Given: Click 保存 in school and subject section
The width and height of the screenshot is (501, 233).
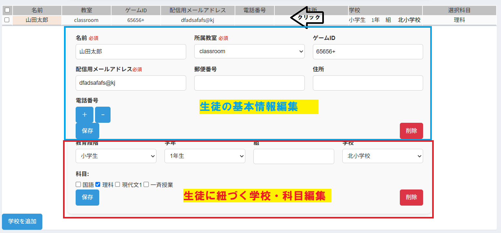Looking at the screenshot, I should [x=87, y=197].
